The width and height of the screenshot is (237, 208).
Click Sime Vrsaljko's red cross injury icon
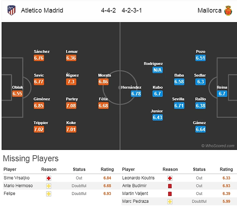pyautogui.click(x=49, y=178)
